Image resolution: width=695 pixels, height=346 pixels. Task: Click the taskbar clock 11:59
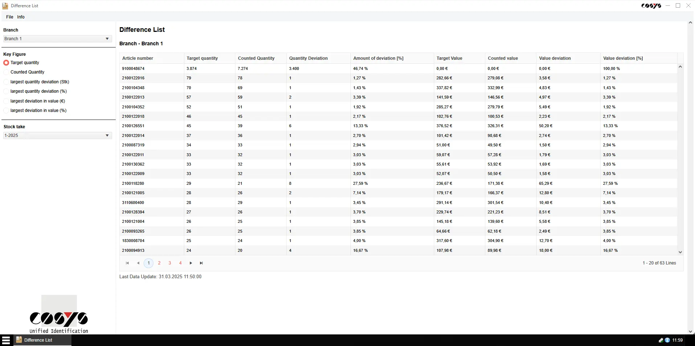[x=677, y=340]
